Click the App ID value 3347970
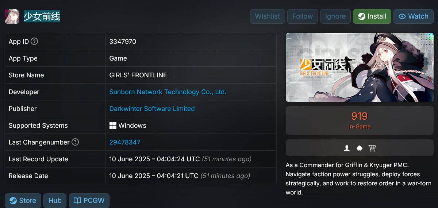Screen dimensions: 438x208 tap(123, 42)
